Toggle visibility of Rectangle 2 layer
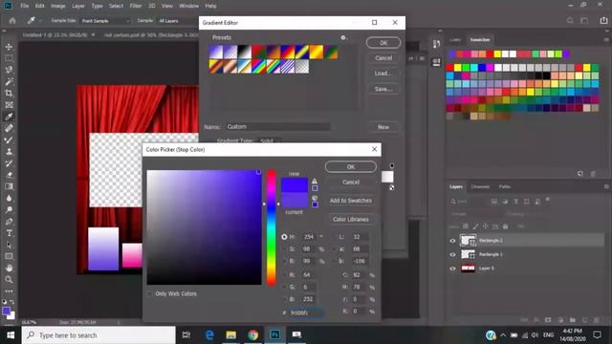Image resolution: width=612 pixels, height=344 pixels. click(452, 241)
